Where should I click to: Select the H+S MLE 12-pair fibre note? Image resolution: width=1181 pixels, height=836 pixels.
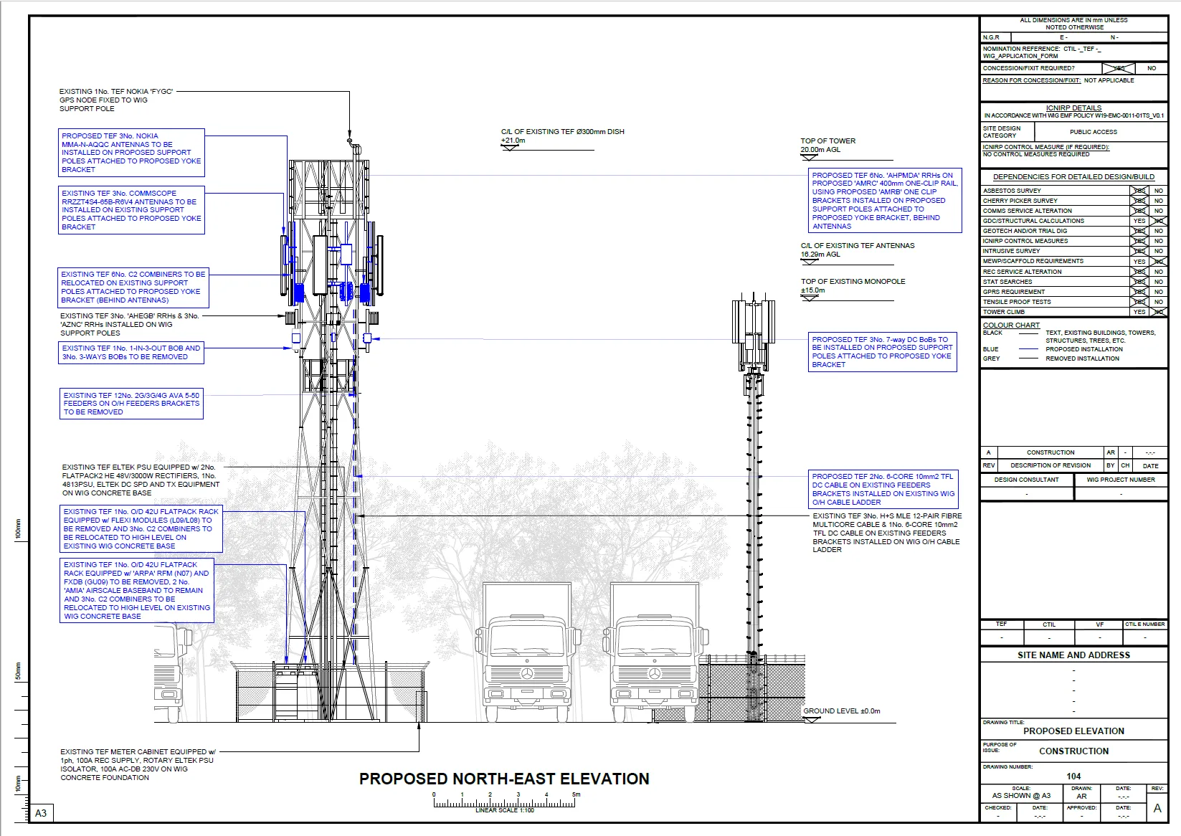point(887,533)
